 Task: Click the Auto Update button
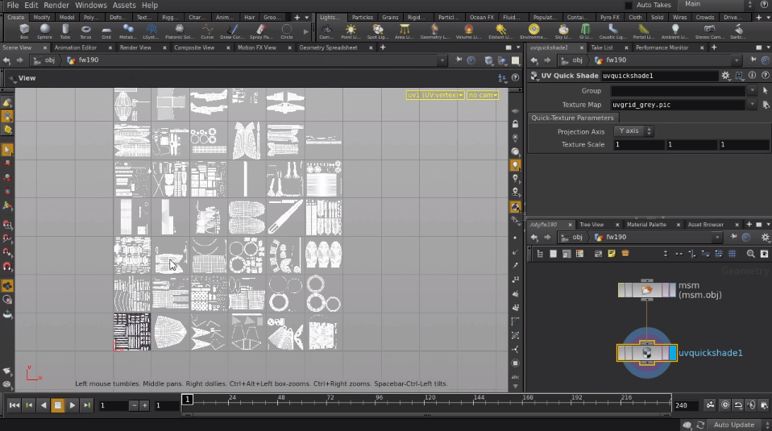[733, 425]
